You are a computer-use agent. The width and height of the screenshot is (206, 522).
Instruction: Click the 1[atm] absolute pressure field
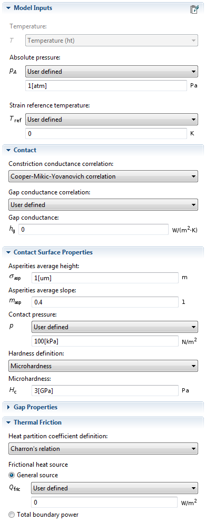(x=106, y=86)
